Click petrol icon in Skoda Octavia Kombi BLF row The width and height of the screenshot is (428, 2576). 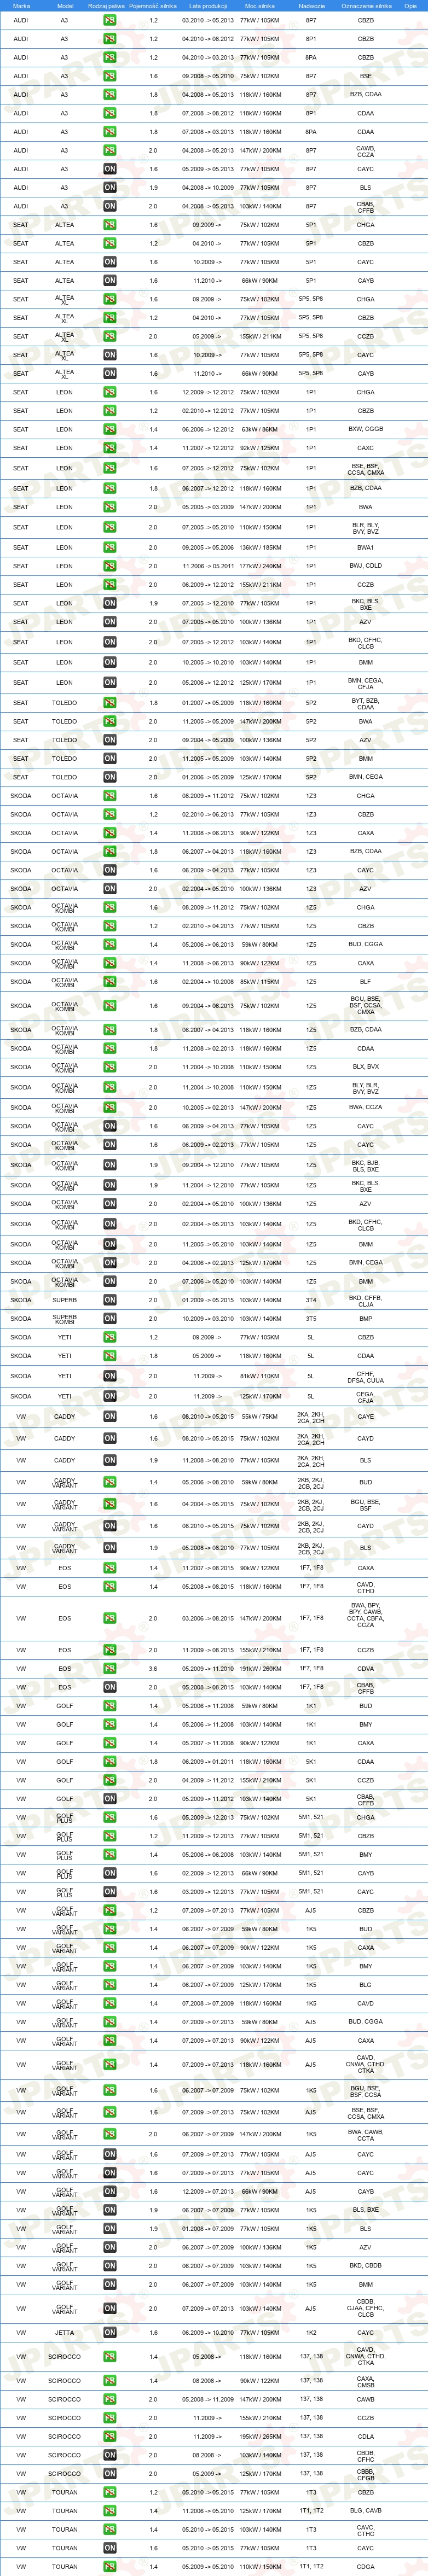(110, 982)
